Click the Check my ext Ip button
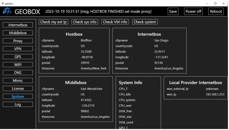The height and width of the screenshot is (130, 229). (53, 22)
